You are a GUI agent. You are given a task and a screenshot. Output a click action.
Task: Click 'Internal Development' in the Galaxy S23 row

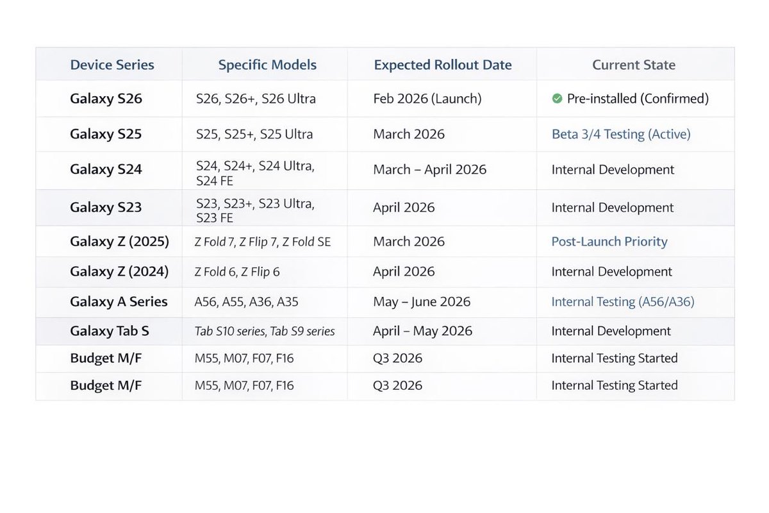(x=613, y=208)
